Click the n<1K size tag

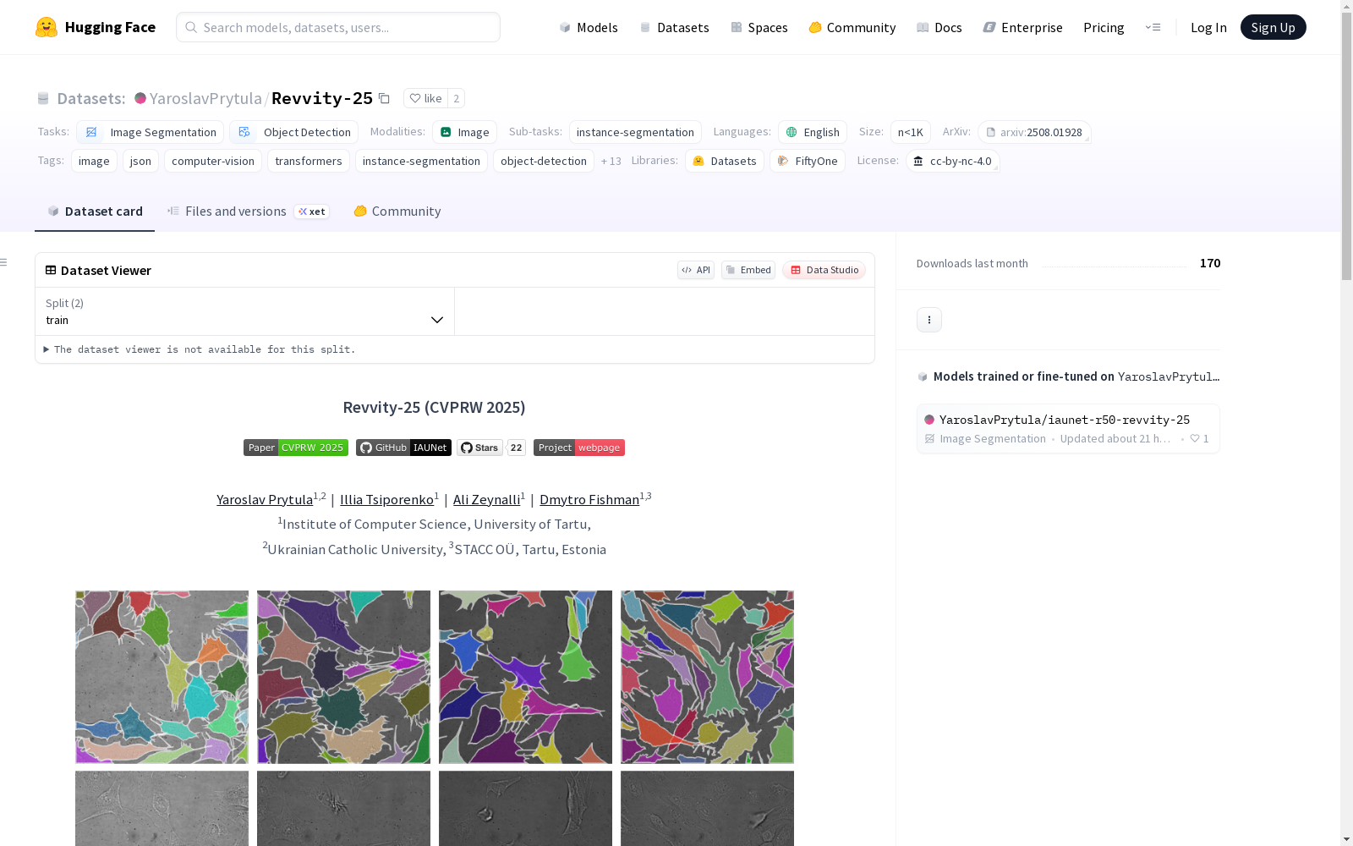(911, 132)
